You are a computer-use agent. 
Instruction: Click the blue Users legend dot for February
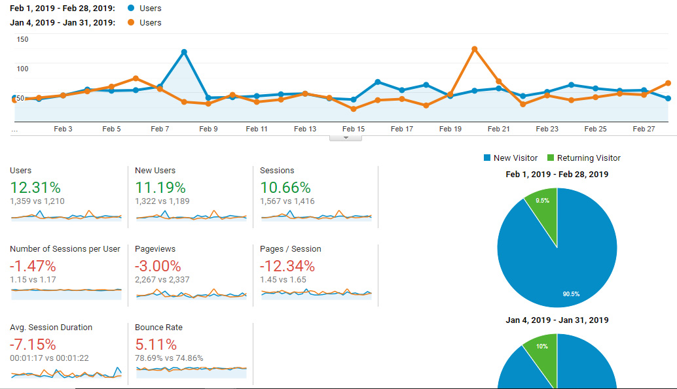[x=131, y=8]
